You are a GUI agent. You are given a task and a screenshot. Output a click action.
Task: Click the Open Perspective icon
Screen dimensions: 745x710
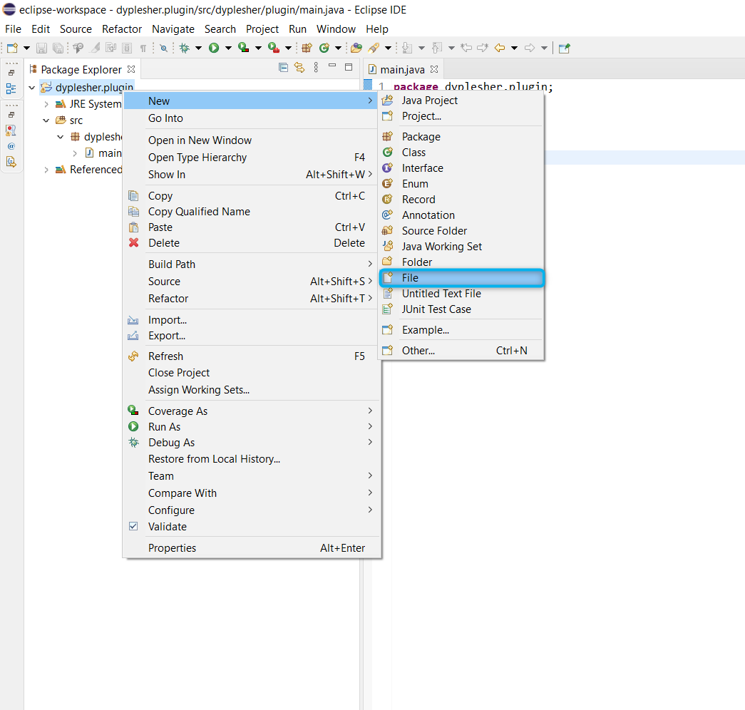[564, 48]
